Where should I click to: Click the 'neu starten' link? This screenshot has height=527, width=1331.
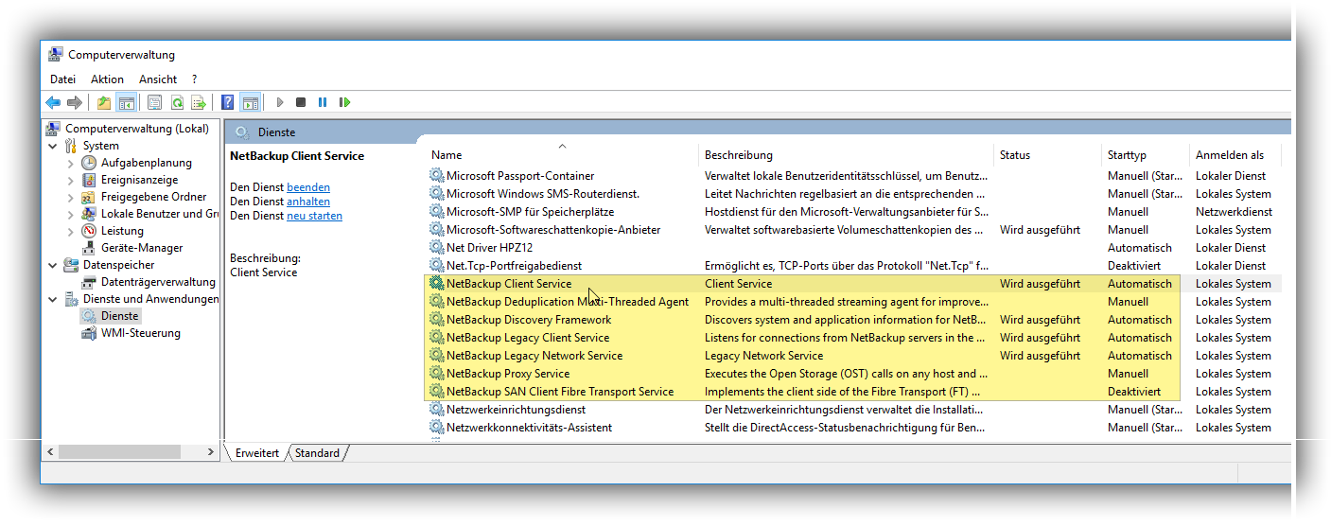point(314,216)
